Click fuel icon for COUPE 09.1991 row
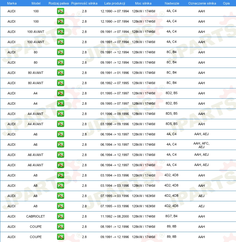 pyautogui.click(x=60, y=237)
